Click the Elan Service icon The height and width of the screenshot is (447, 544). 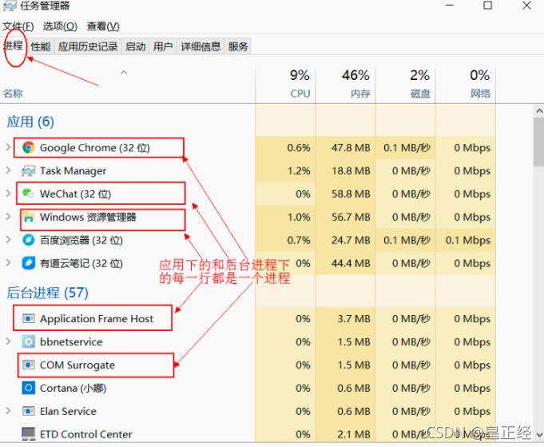point(28,411)
